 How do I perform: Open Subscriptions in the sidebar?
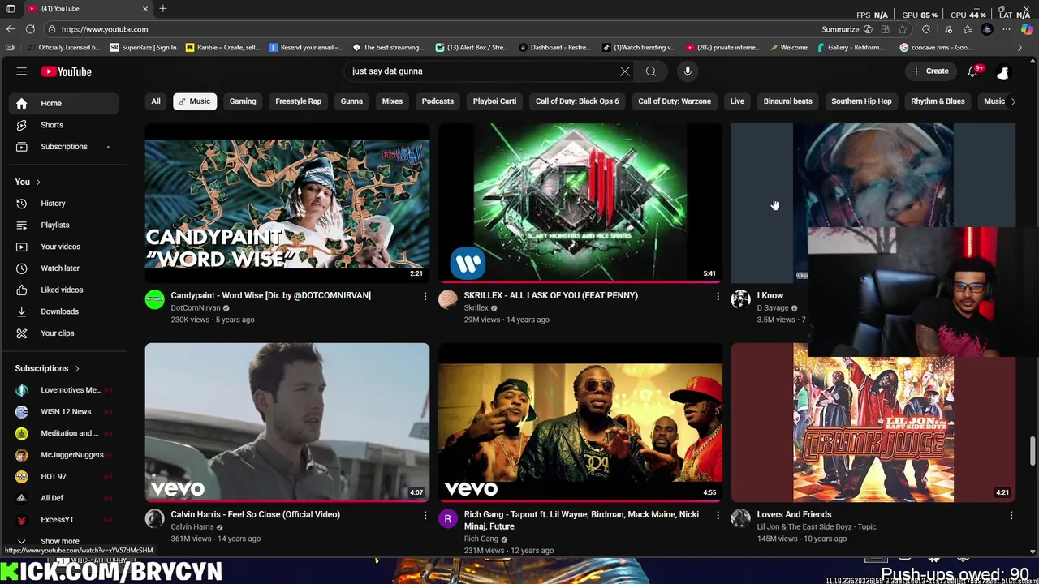pos(64,147)
